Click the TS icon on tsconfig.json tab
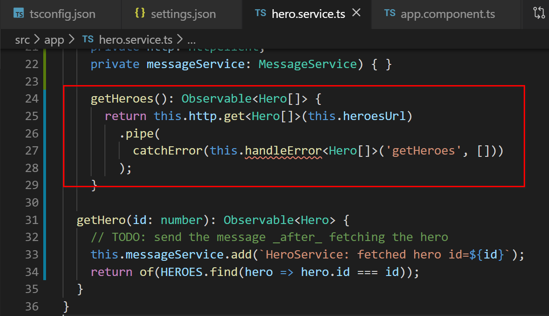The width and height of the screenshot is (549, 316). [x=19, y=14]
